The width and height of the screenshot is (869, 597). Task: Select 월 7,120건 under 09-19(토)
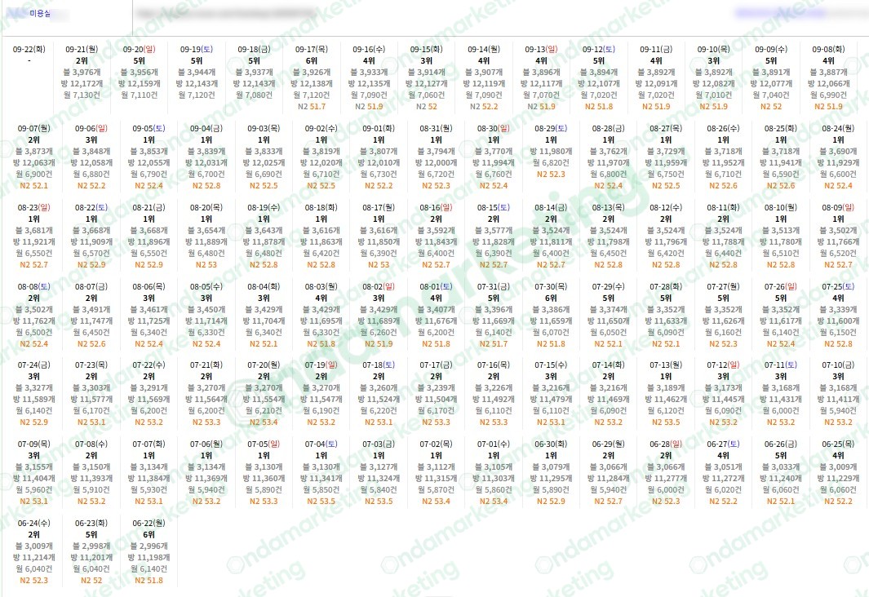pyautogui.click(x=197, y=95)
